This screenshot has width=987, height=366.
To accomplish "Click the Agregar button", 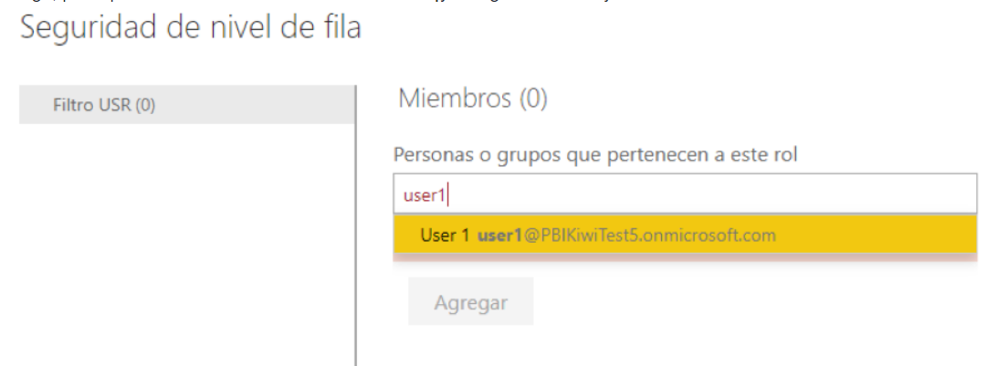I will click(470, 302).
